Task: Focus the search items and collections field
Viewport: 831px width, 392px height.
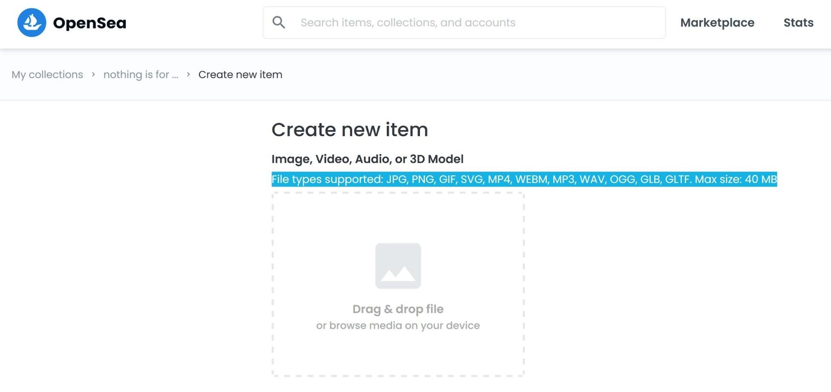Action: coord(469,23)
